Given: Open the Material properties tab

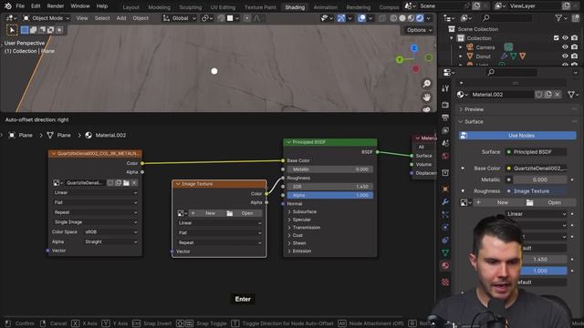Looking at the screenshot, I should point(445,266).
